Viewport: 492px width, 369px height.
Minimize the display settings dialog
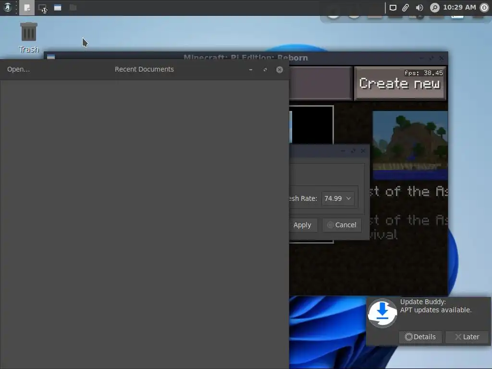[343, 151]
